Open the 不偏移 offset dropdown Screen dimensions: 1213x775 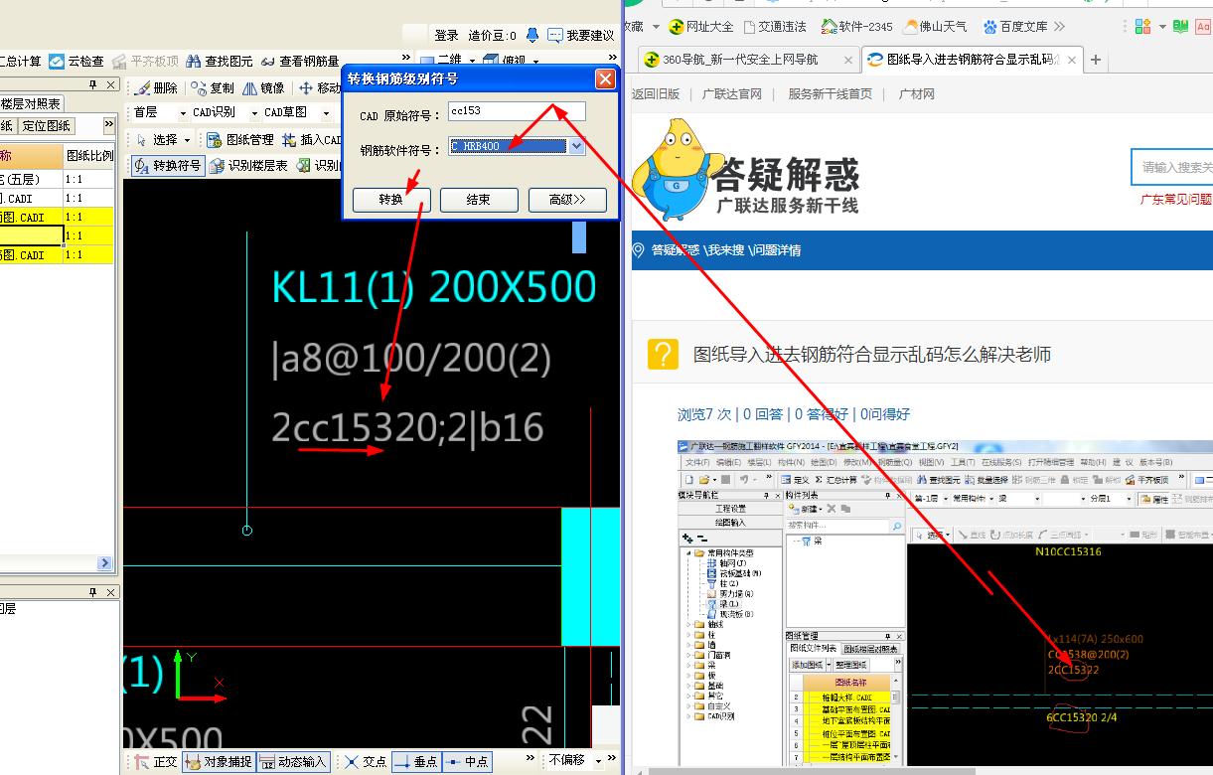point(598,761)
